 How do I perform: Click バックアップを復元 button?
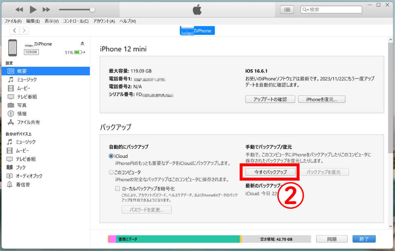pos(324,172)
